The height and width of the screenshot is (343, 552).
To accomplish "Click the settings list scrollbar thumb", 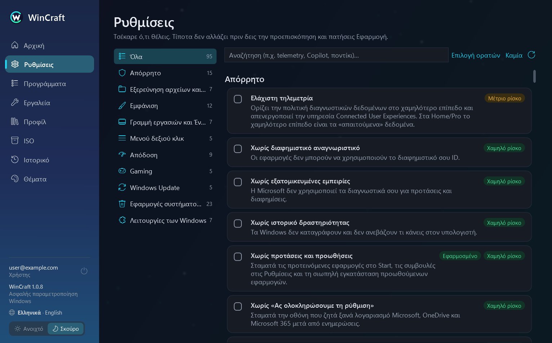I will 534,76.
